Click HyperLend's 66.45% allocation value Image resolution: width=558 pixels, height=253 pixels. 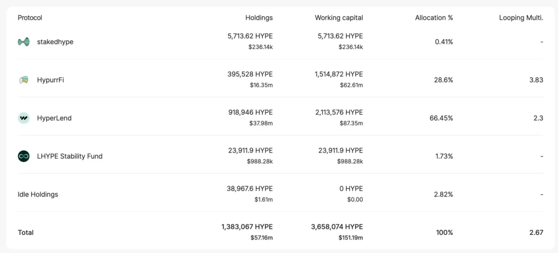tap(441, 118)
